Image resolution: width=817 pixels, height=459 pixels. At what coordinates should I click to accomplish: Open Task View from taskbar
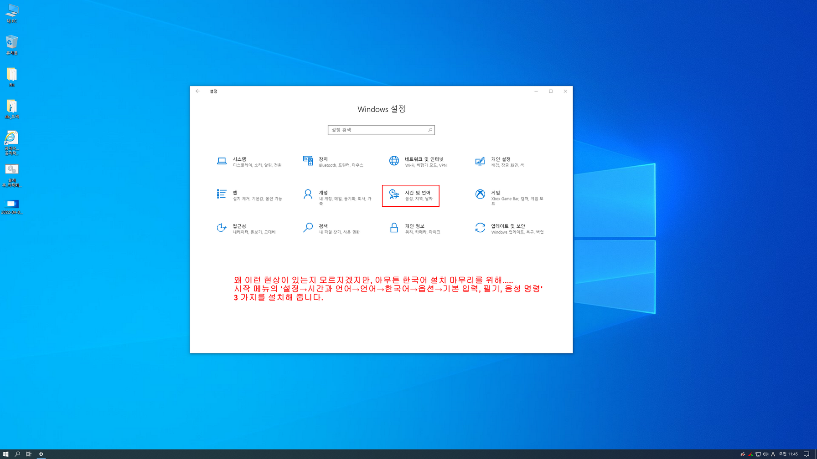[29, 454]
